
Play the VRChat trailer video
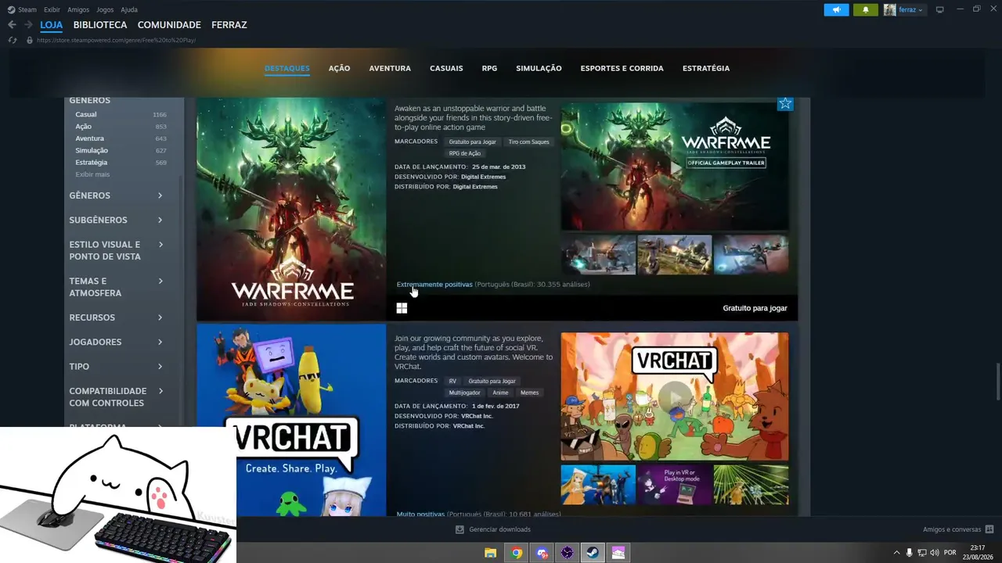[x=675, y=396]
